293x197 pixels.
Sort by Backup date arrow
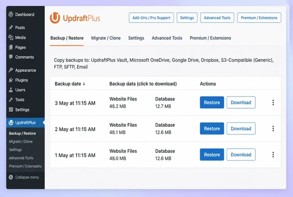point(84,84)
